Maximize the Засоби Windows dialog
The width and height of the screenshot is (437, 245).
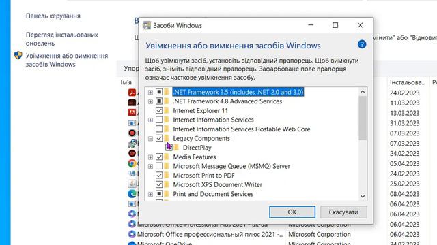[x=335, y=25]
